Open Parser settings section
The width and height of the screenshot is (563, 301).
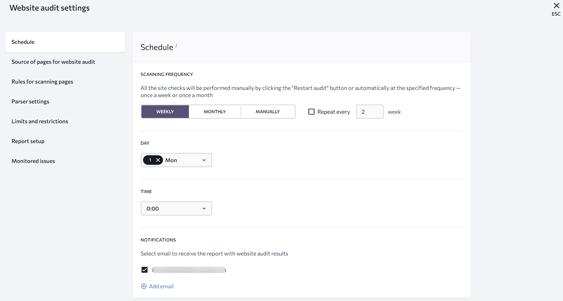[x=30, y=102]
